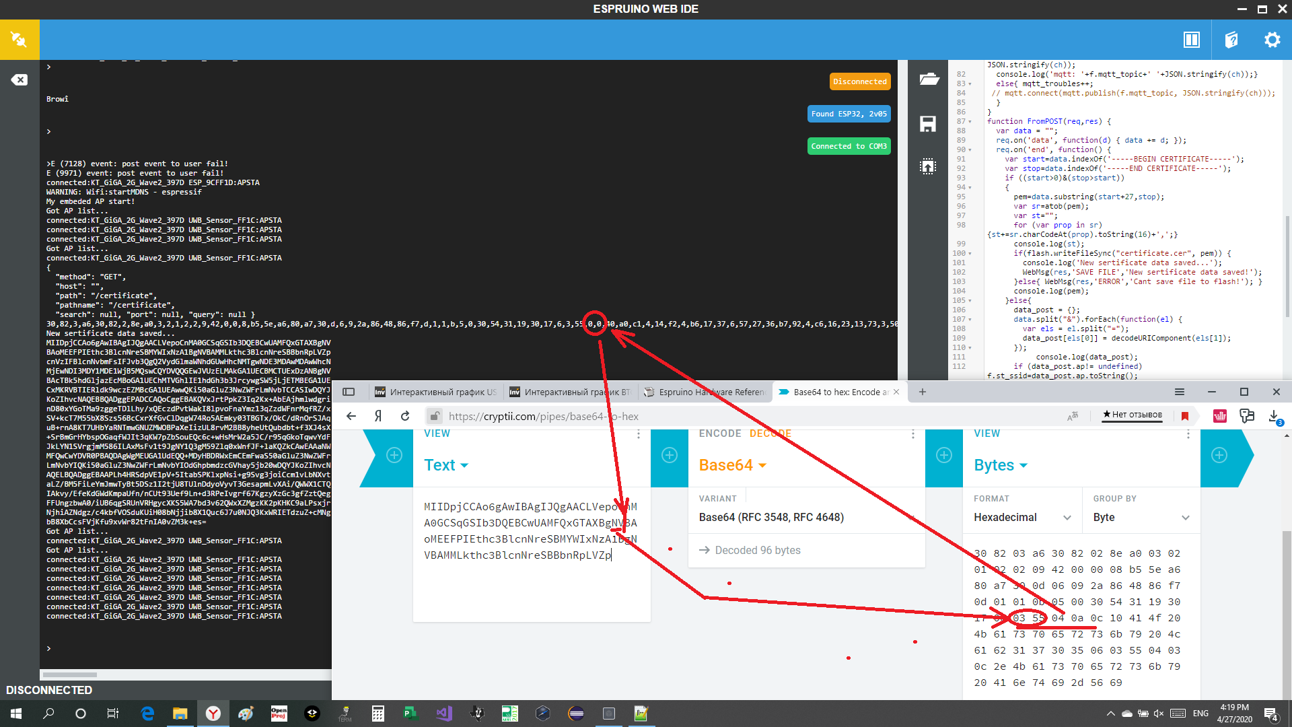Clear the terminal with the erase icon

(19, 80)
